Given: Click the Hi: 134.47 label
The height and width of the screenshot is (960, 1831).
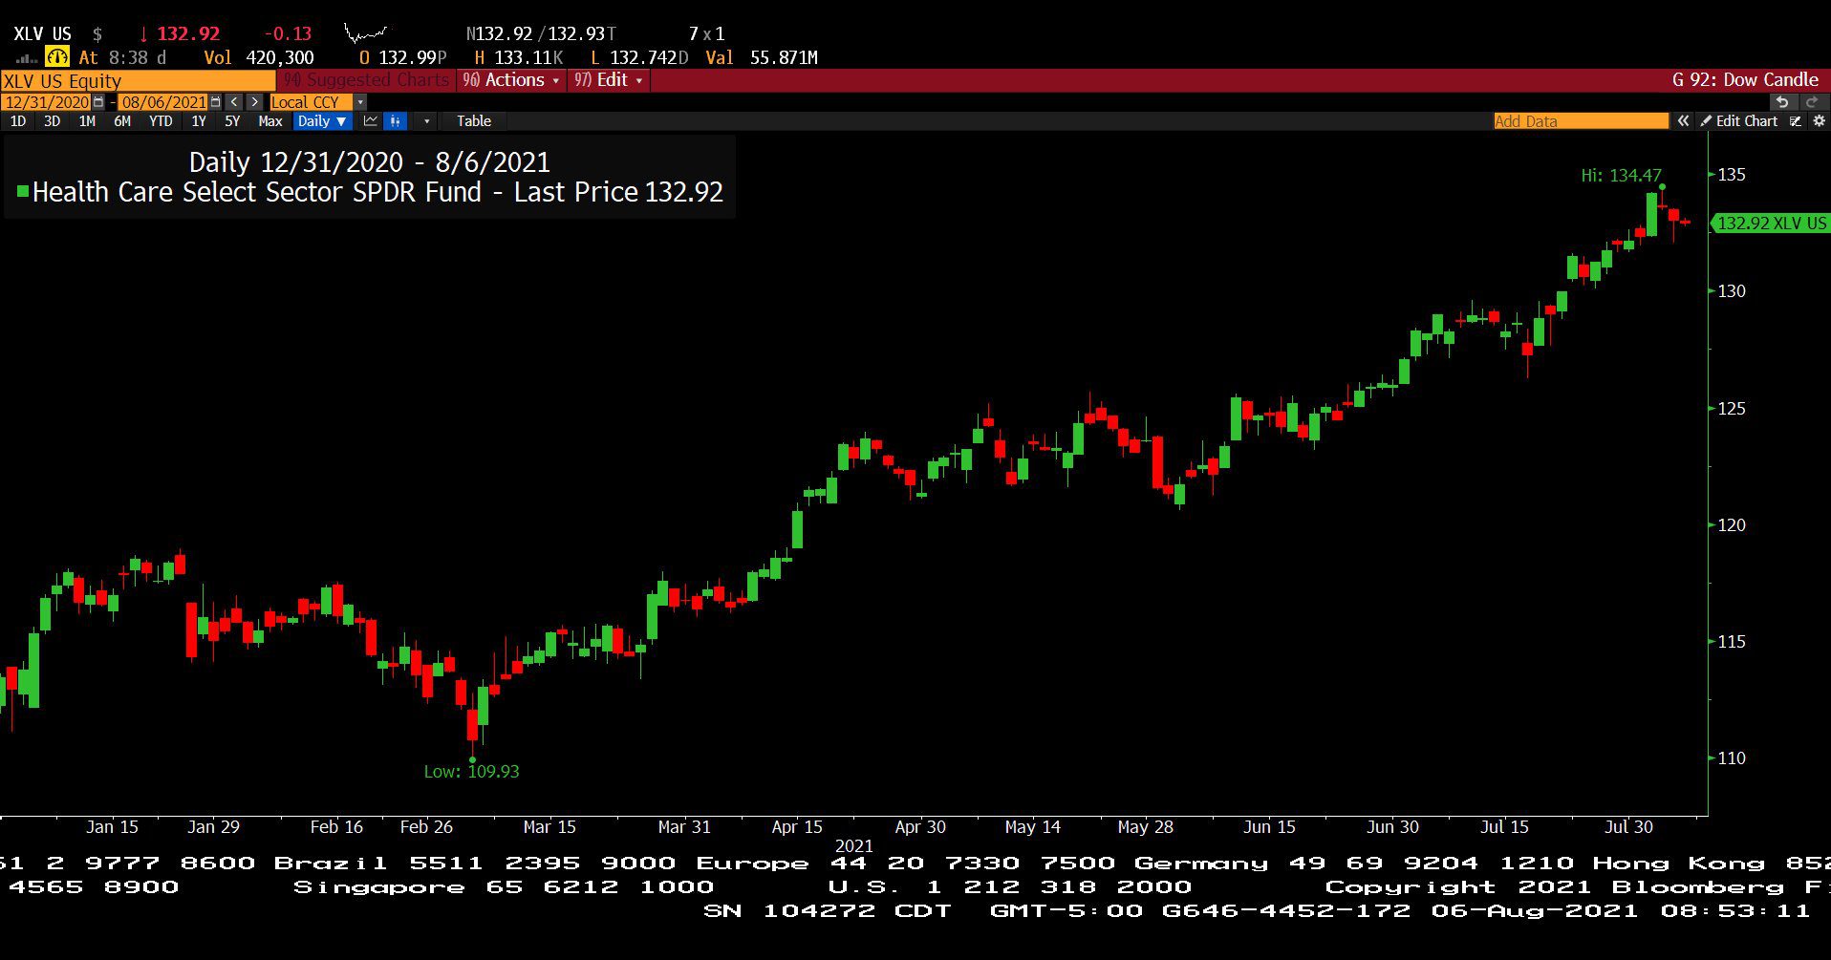Looking at the screenshot, I should [x=1621, y=176].
